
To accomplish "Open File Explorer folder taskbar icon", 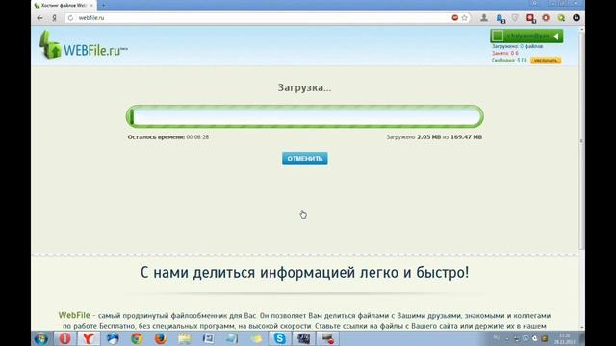I will (x=184, y=338).
